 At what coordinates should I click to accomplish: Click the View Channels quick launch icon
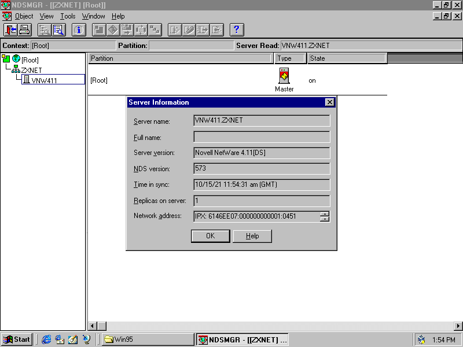(x=86, y=339)
